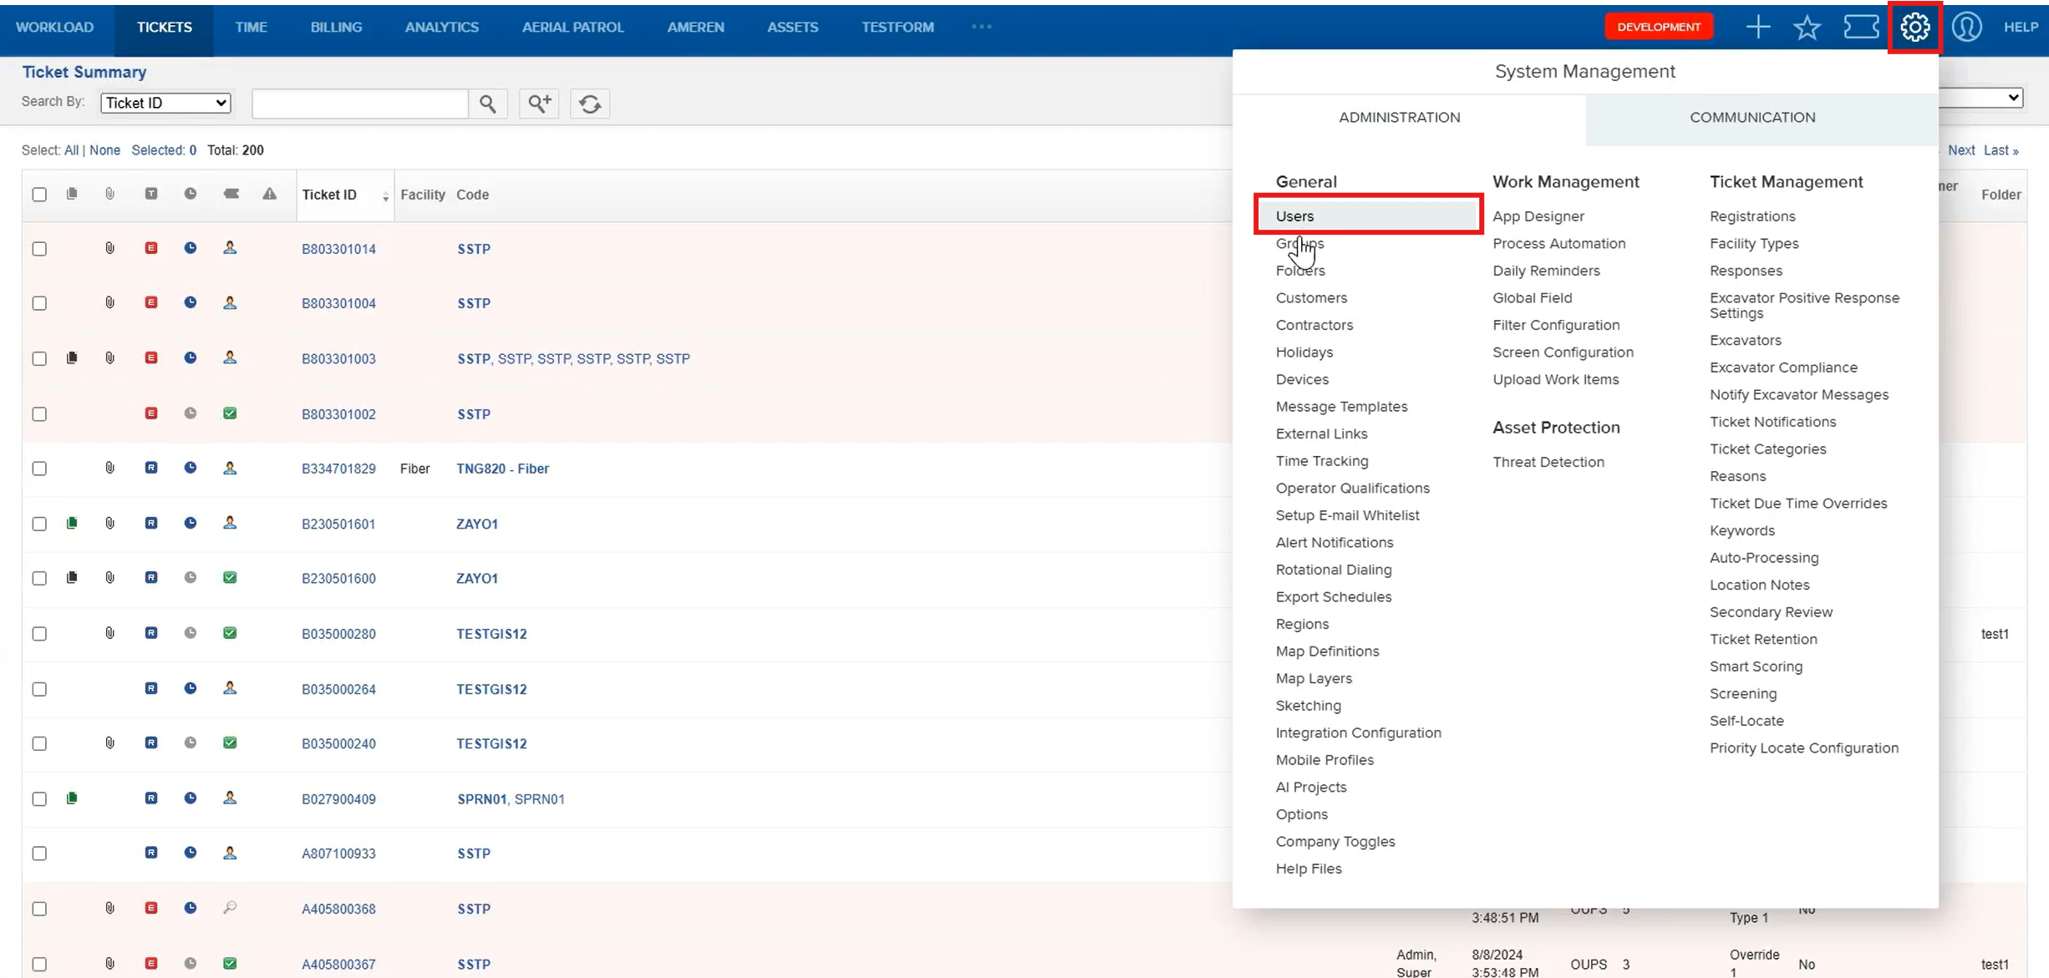Open the Search By Ticket ID dropdown
Viewport: 2049px width, 978px height.
[165, 103]
